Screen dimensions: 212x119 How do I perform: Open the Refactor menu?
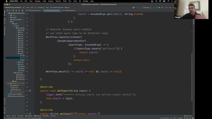[58, 1]
